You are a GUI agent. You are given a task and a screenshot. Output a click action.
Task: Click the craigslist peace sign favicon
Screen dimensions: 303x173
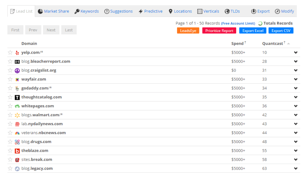tap(17, 71)
